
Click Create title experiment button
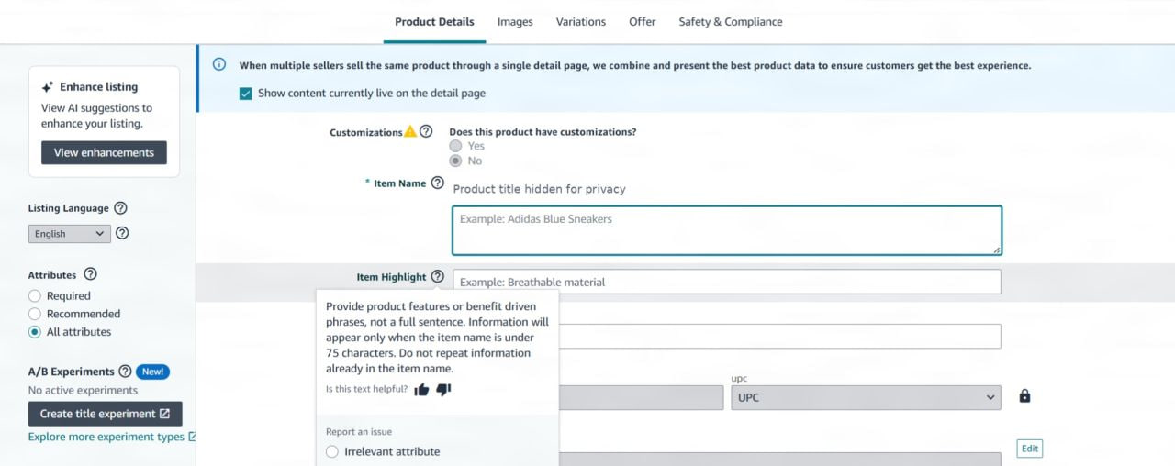coord(106,414)
